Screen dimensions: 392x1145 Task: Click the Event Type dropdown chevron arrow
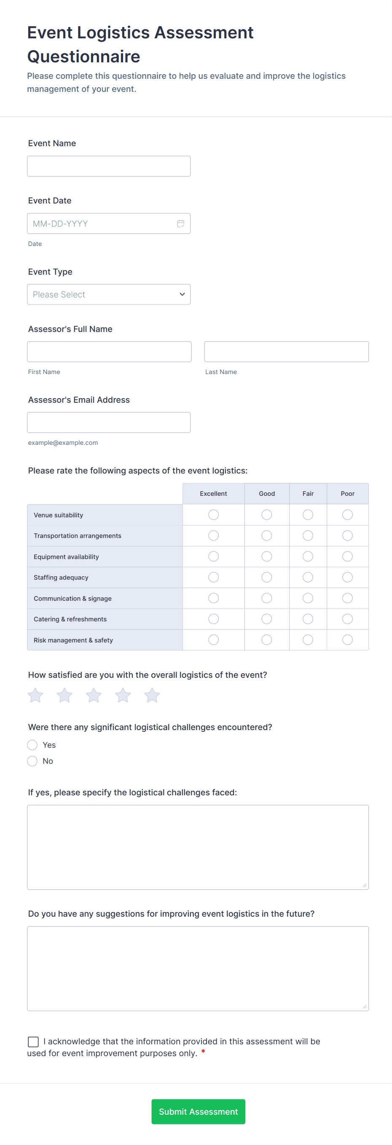[x=182, y=294]
